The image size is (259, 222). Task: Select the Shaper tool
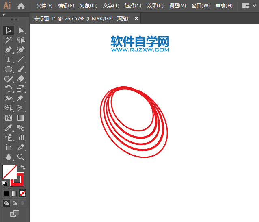pyautogui.click(x=9, y=79)
